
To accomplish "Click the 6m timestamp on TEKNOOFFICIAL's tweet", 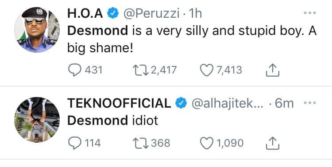I will [284, 103].
